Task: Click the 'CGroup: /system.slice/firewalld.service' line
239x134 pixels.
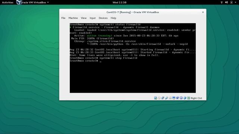Action: pos(105,41)
